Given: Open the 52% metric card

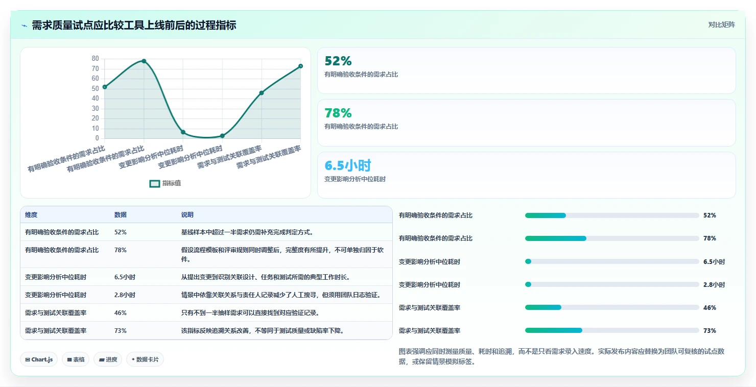Looking at the screenshot, I should 527,70.
